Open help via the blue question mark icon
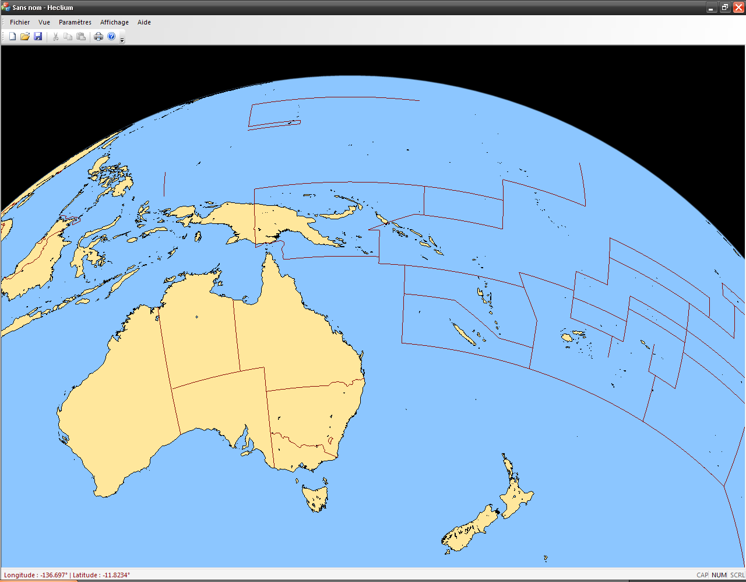746x582 pixels. (x=111, y=37)
